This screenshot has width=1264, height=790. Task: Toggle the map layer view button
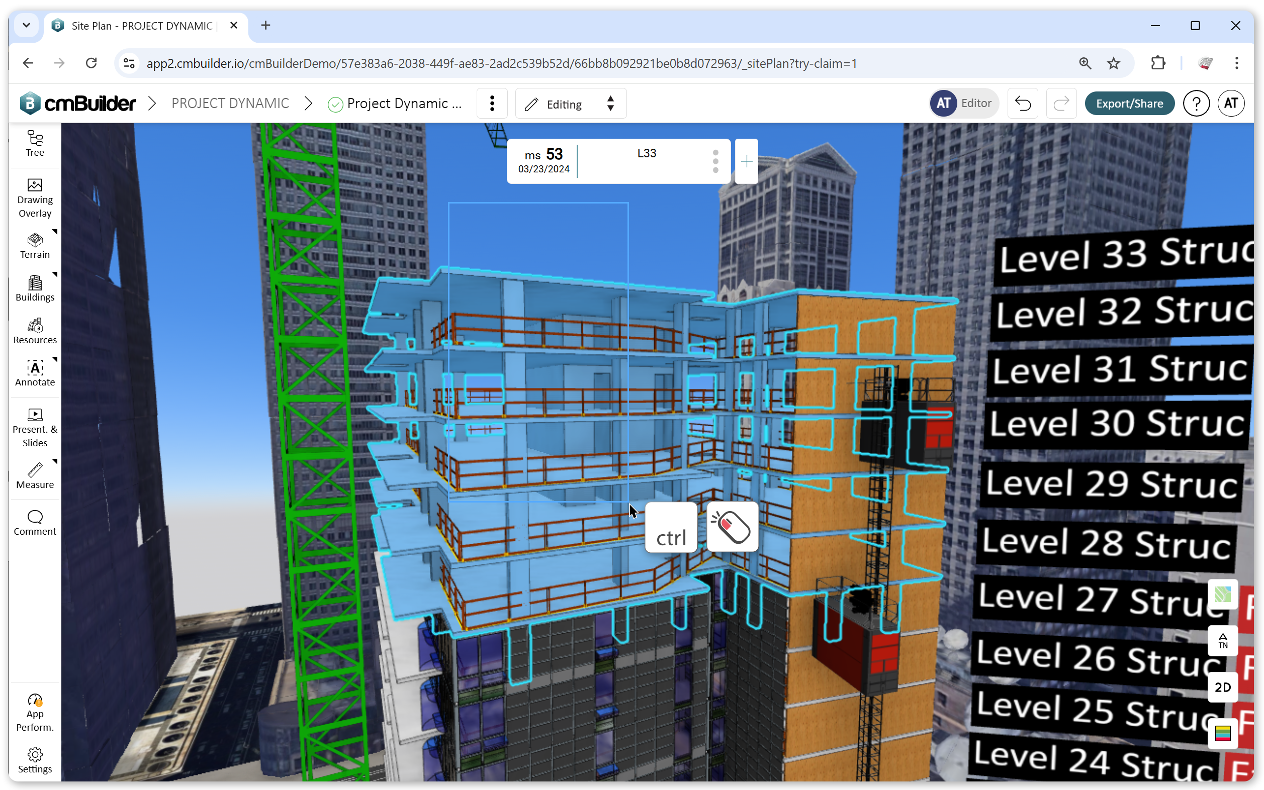[1222, 594]
